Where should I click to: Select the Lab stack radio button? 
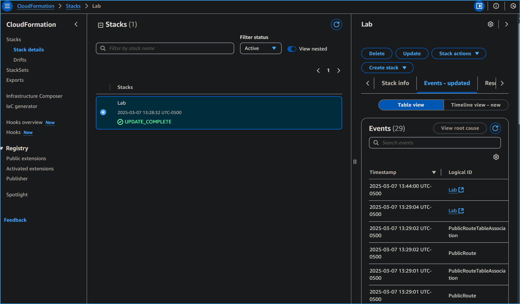tap(103, 112)
